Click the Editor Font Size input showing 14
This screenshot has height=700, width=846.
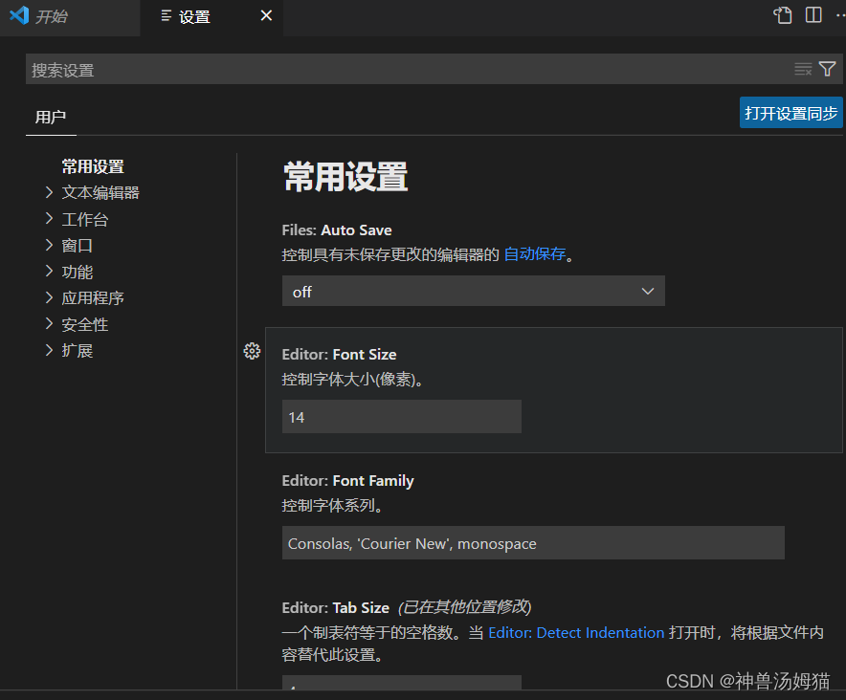401,416
